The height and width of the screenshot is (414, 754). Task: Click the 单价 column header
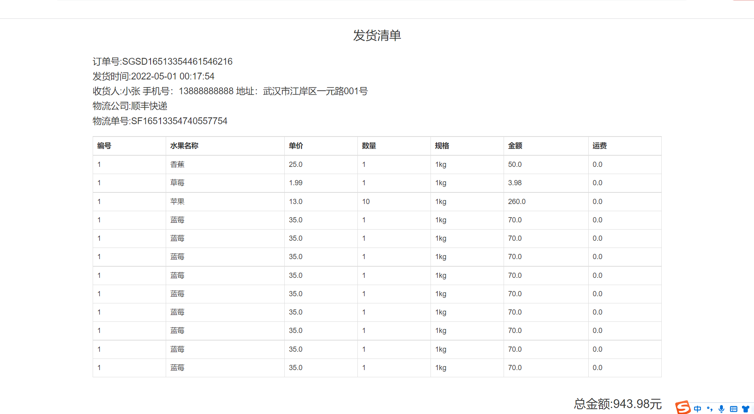(321, 146)
